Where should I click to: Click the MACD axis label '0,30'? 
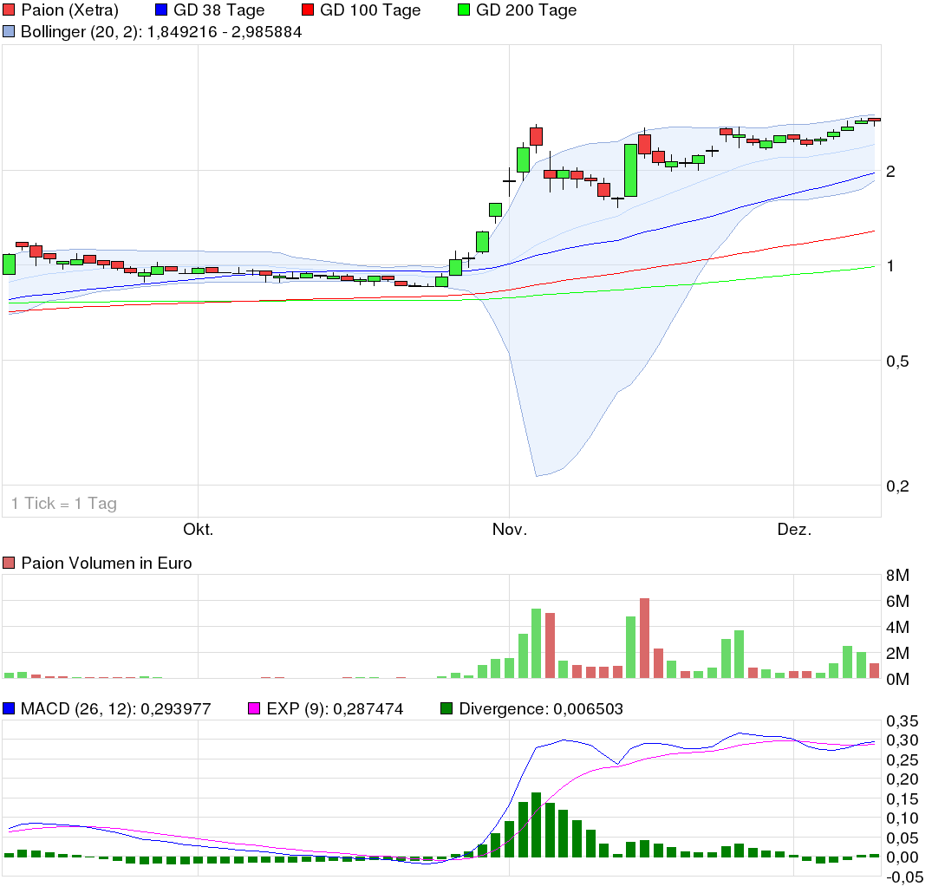[903, 740]
